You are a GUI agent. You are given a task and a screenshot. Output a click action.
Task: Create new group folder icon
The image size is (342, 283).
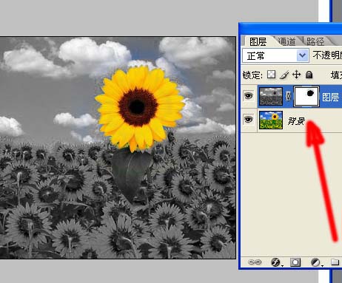(x=335, y=262)
